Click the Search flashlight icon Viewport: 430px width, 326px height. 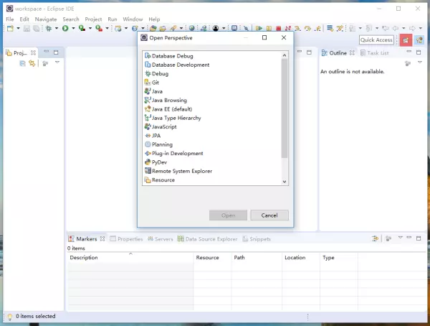(173, 28)
